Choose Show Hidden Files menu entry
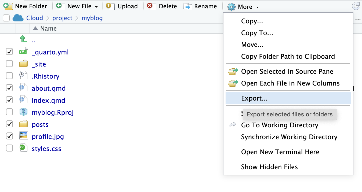The image size is (362, 192). (x=269, y=167)
